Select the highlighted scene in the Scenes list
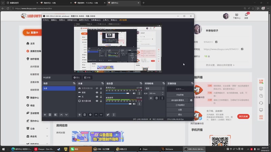271x152 pixels. [59, 88]
